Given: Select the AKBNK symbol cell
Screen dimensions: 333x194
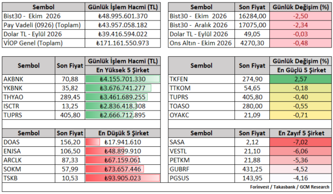Looking at the screenshot, I should pos(29,79).
